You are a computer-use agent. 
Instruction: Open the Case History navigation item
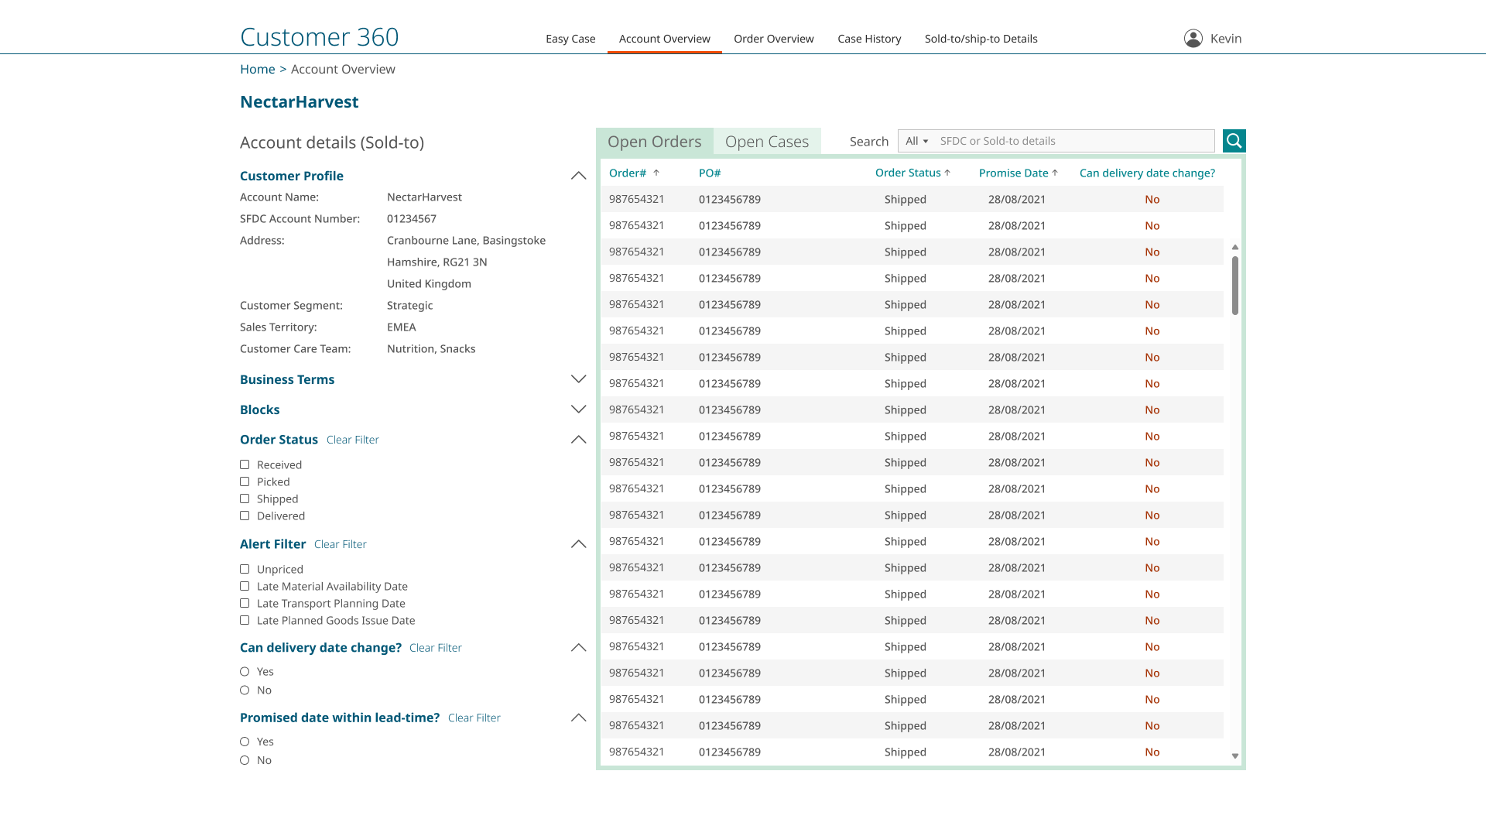tap(869, 38)
